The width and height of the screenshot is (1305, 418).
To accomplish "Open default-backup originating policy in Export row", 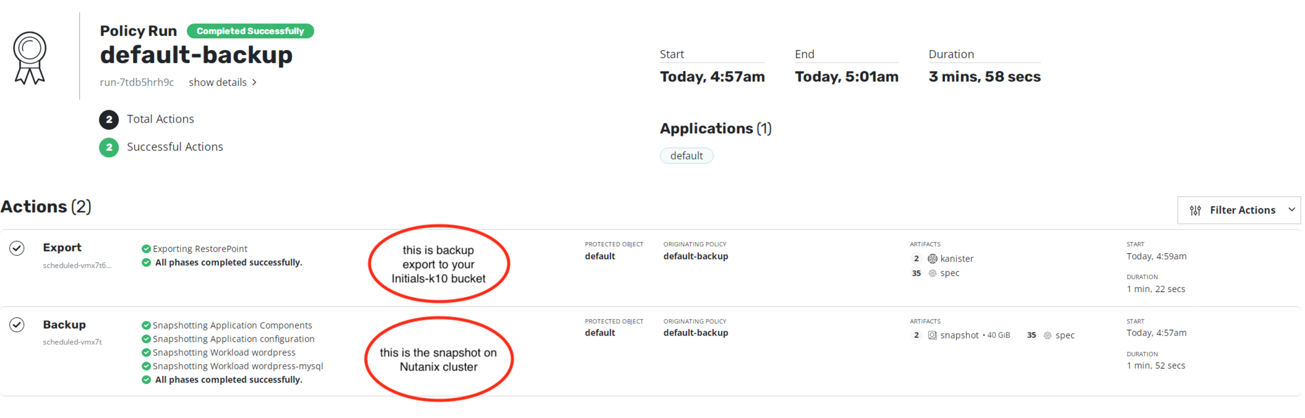I will 695,256.
